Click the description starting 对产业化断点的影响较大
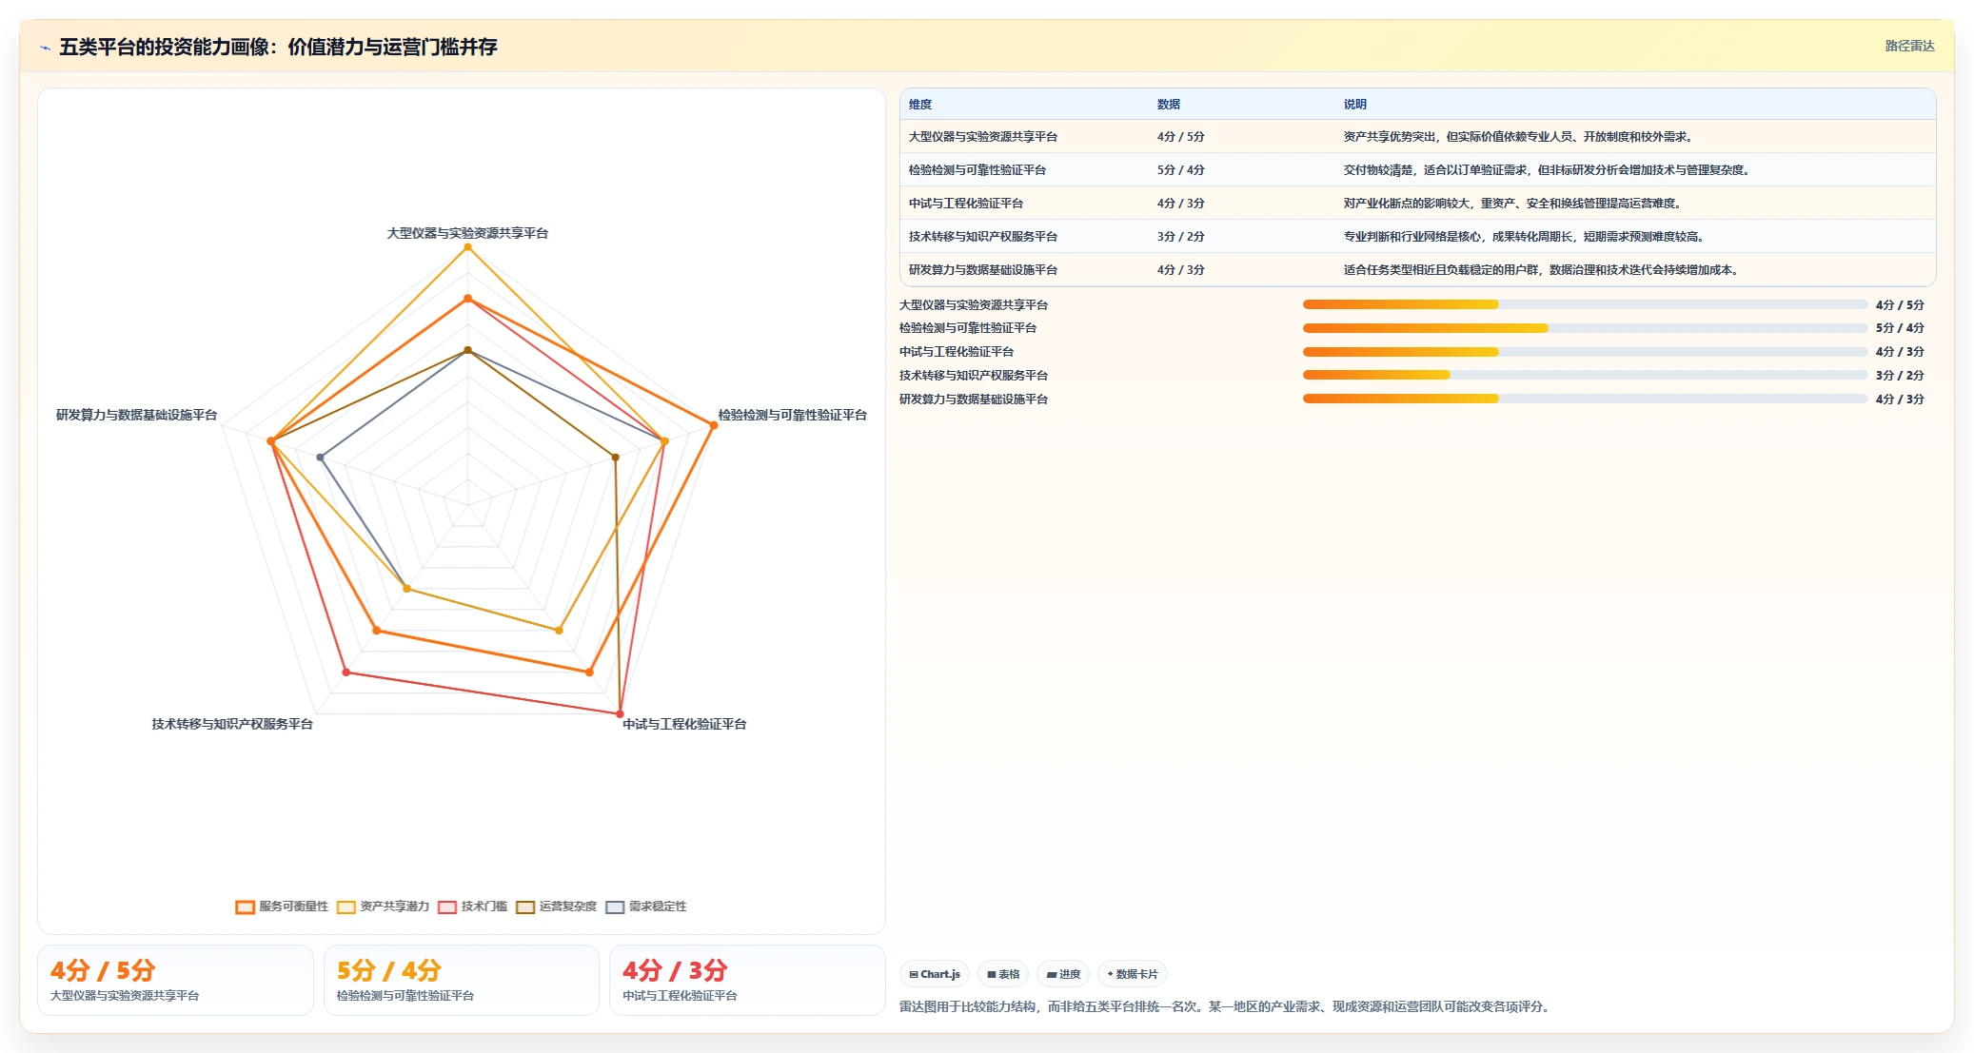 coord(1512,204)
